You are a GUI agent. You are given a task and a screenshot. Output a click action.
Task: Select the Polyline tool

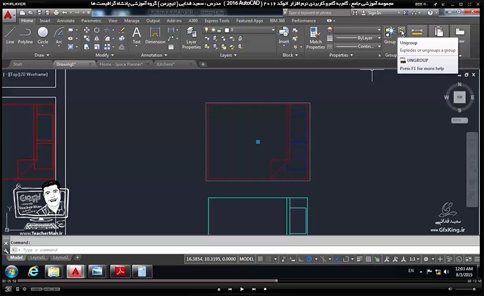[x=25, y=35]
